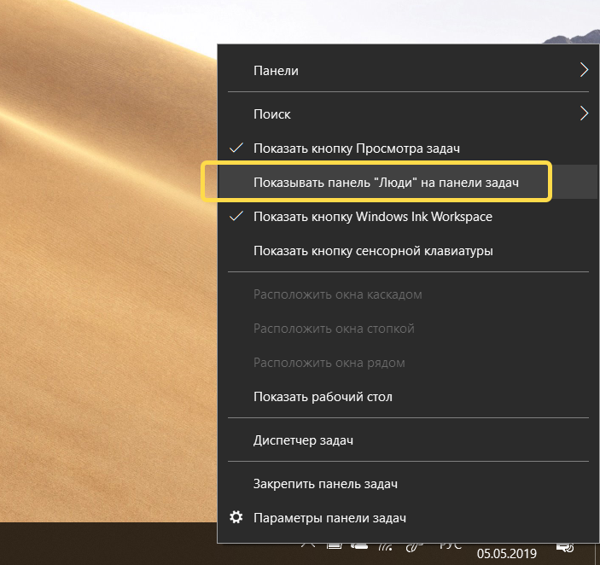
Task: Expand the Поиск submenu arrow
Action: [584, 114]
